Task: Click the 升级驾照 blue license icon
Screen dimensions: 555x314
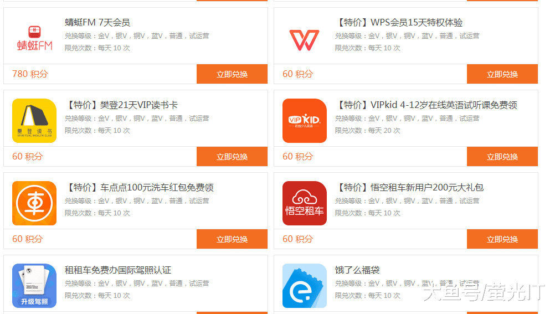Action: [x=34, y=286]
